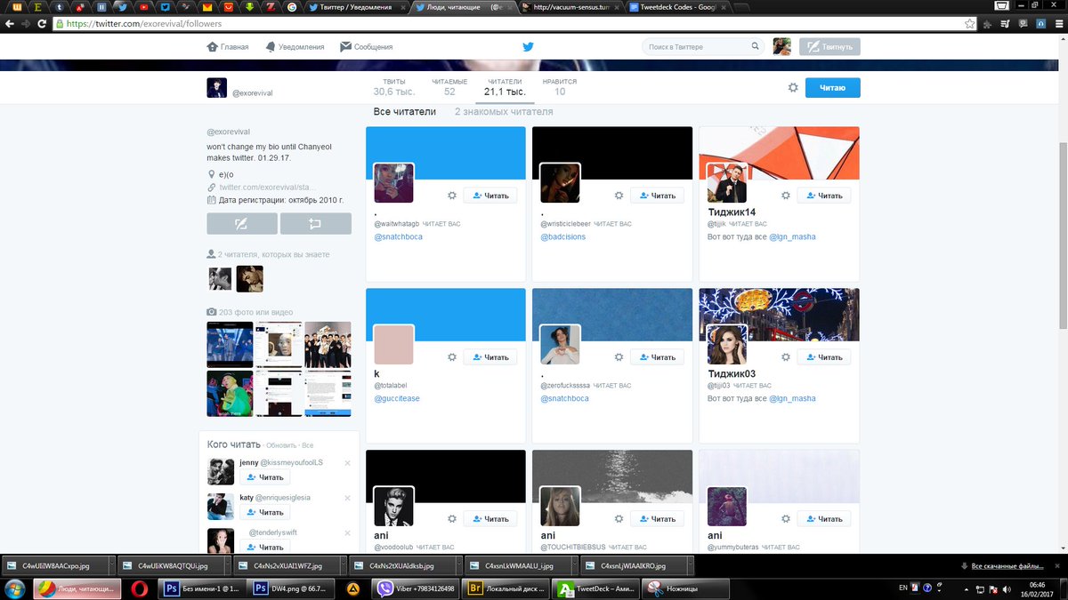1068x600 pixels.
Task: Follow @zerofucksssa with Читать button
Action: 657,357
